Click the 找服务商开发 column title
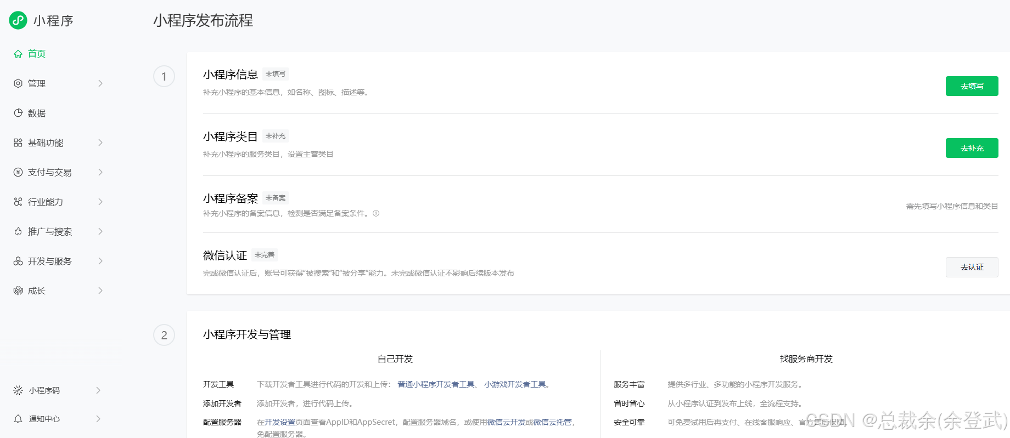Image resolution: width=1010 pixels, height=438 pixels. 806,359
